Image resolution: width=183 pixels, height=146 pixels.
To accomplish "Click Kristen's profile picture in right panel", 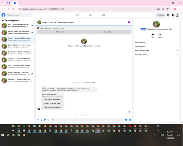I will tap(156, 24).
